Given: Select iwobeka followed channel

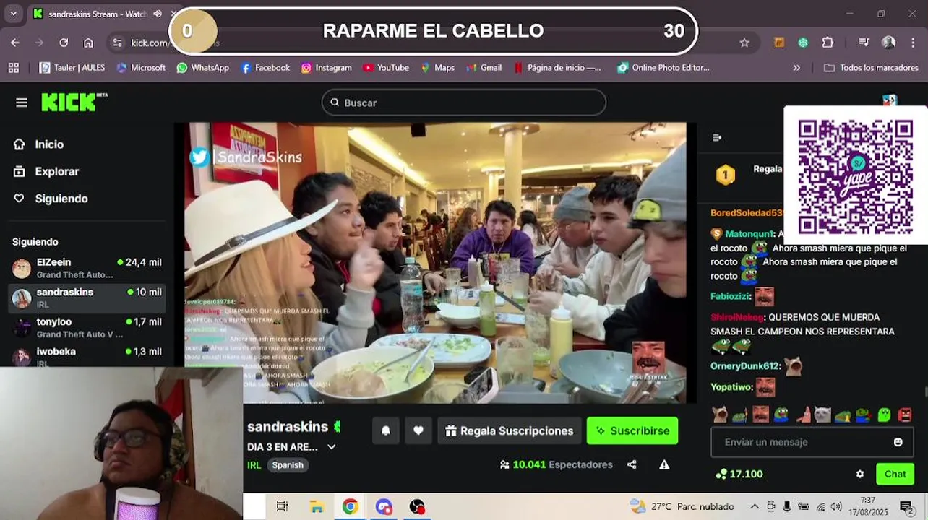Looking at the screenshot, I should pyautogui.click(x=87, y=355).
